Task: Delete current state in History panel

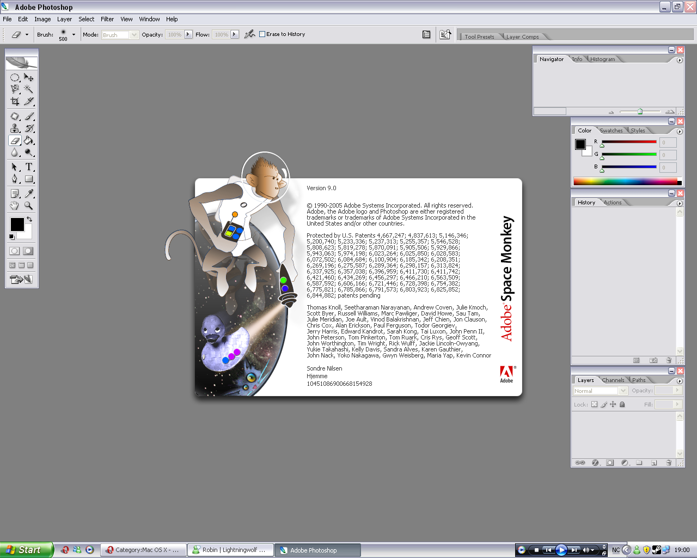Action: pos(669,360)
